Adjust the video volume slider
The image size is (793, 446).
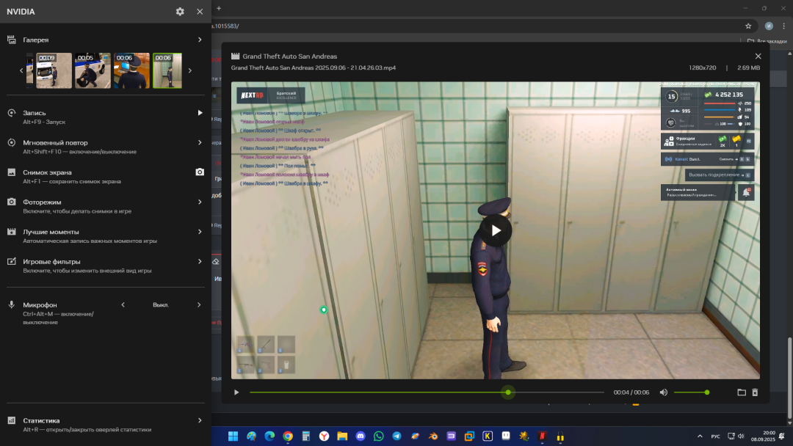click(692, 392)
